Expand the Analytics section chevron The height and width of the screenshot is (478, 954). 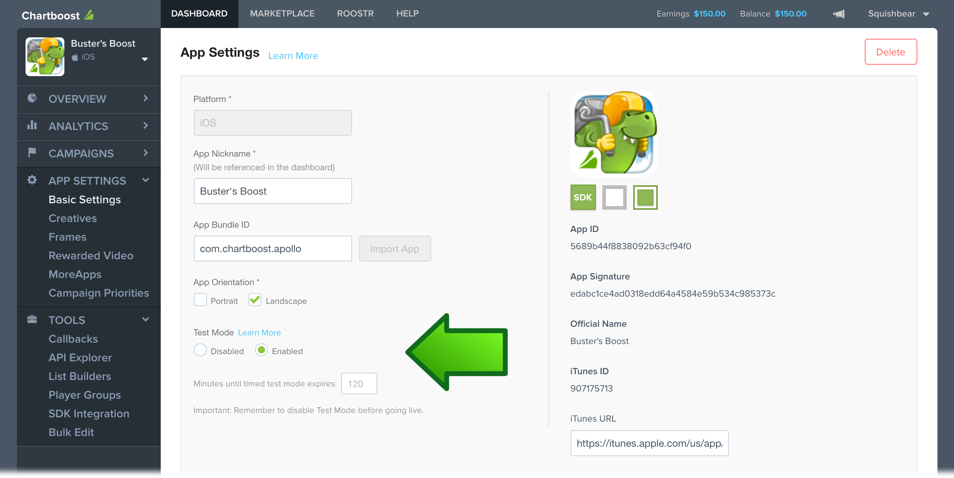[146, 125]
